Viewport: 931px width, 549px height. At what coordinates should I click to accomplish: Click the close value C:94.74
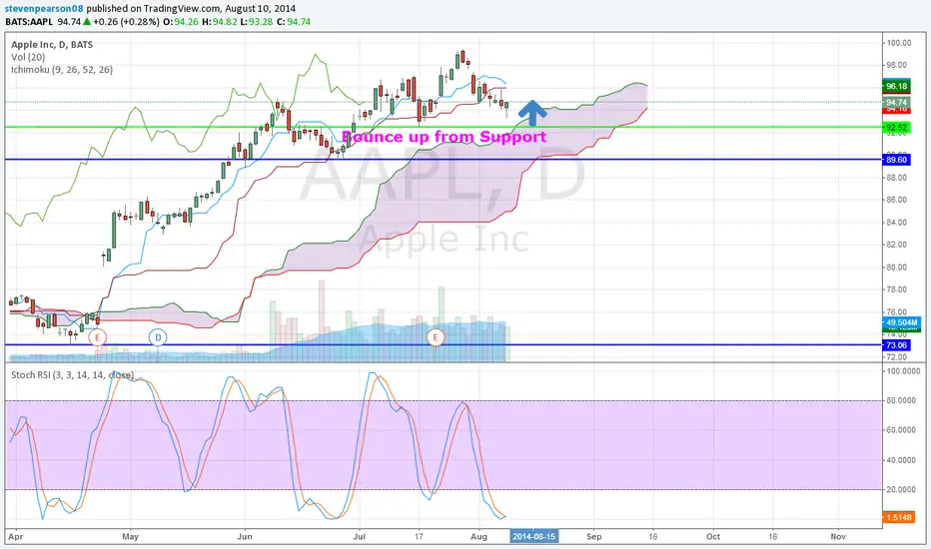click(x=294, y=22)
